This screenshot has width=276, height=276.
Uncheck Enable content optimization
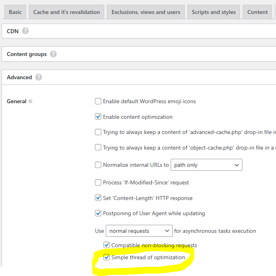tap(98, 117)
